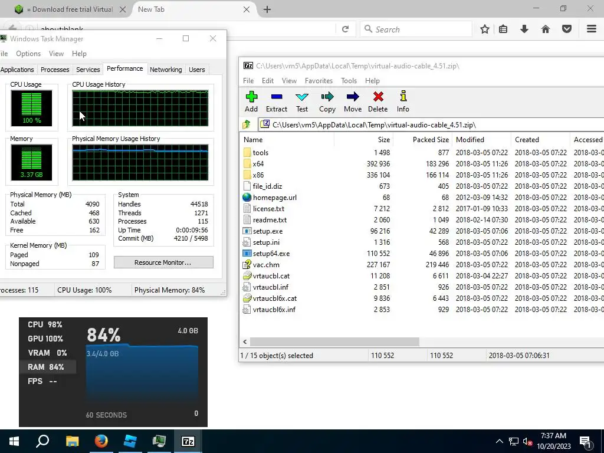604x453 pixels.
Task: Select the RAM 84% row in overlay
Action: (48, 367)
